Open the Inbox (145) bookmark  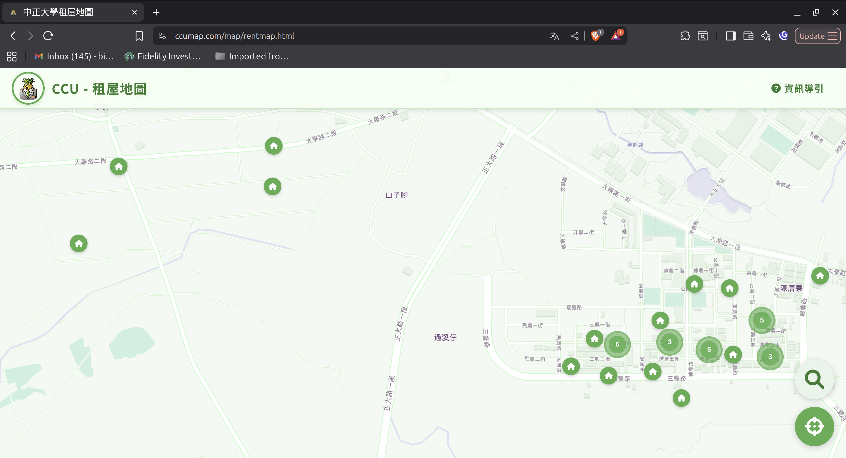point(73,56)
